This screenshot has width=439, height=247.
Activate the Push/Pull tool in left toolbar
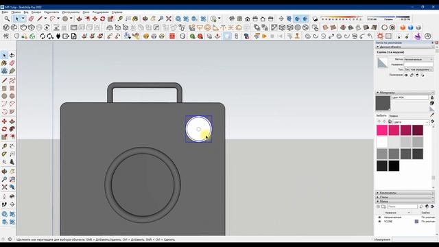12,121
